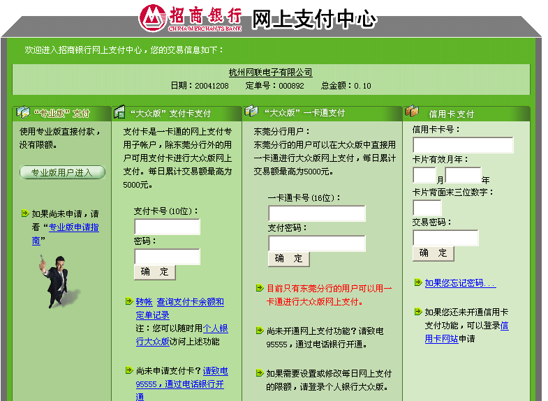Focus the 密码 field under 支付卡号
Viewport: 548px width, 401px height.
point(168,257)
